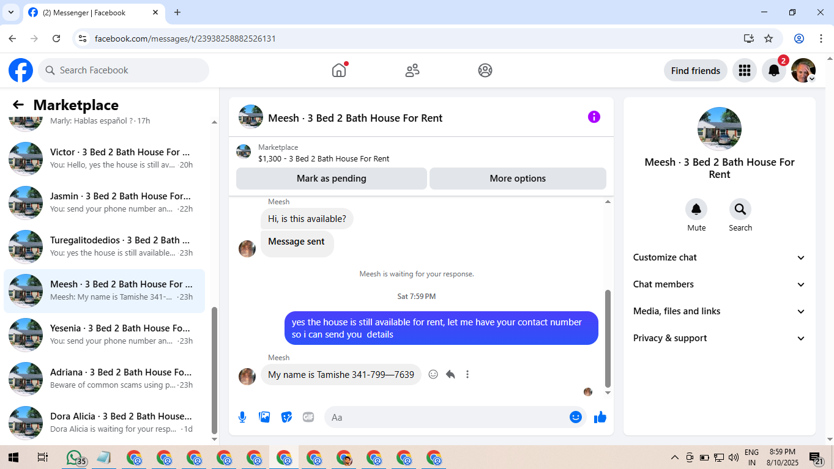834x469 pixels.
Task: Open emoji picker in message box
Action: [575, 417]
